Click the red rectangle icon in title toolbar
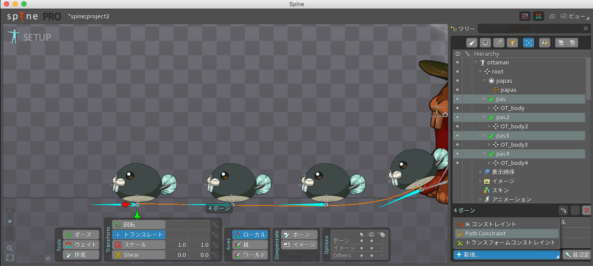Screen dimensions: 593x266 525,17
